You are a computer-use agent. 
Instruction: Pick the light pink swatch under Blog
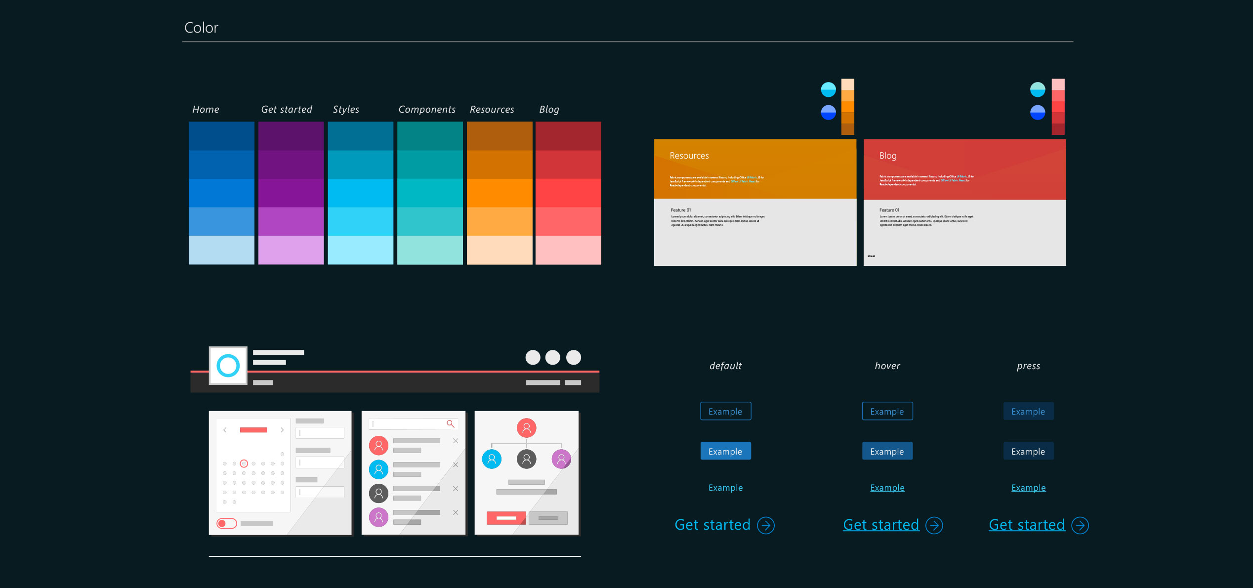pyautogui.click(x=568, y=250)
